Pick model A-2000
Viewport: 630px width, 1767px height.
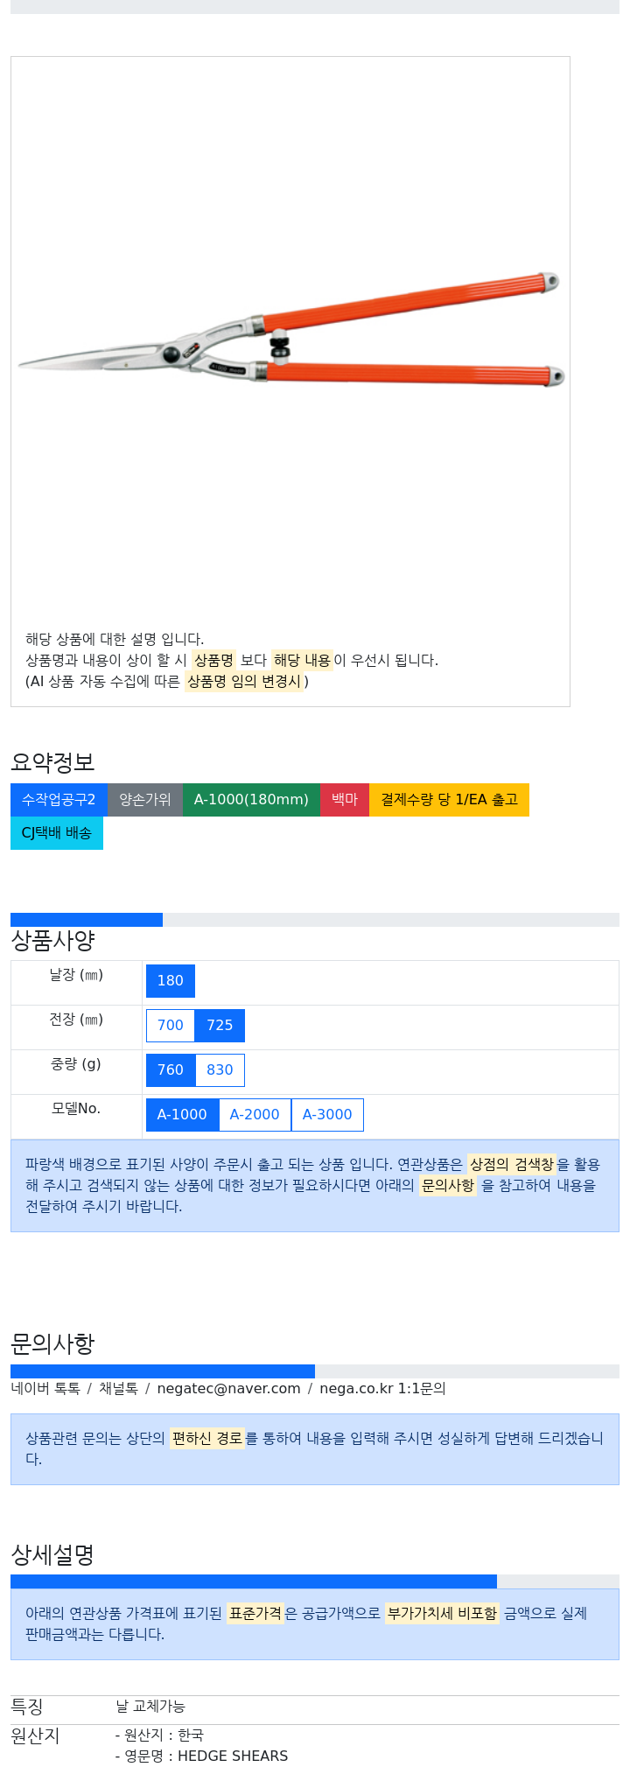(x=255, y=1115)
